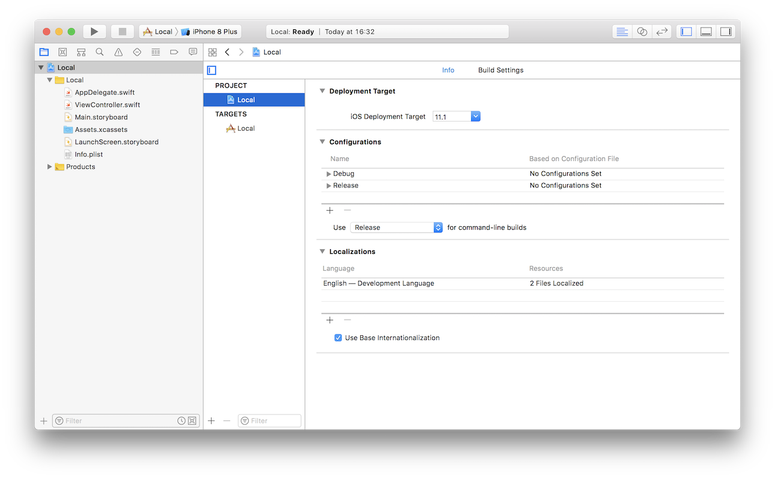Enable Use Base Internationalization
Viewport: 775px width, 479px height.
(x=338, y=338)
